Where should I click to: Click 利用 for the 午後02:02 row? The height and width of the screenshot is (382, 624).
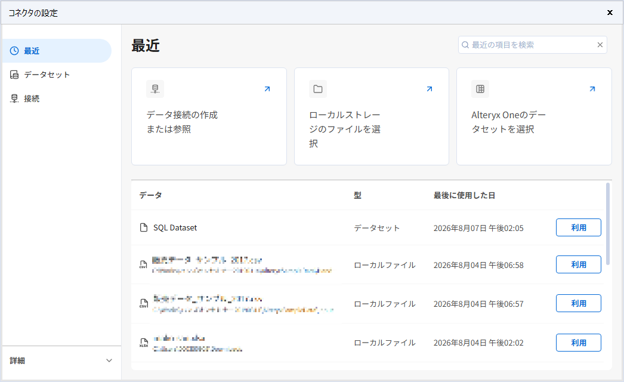pyautogui.click(x=578, y=343)
